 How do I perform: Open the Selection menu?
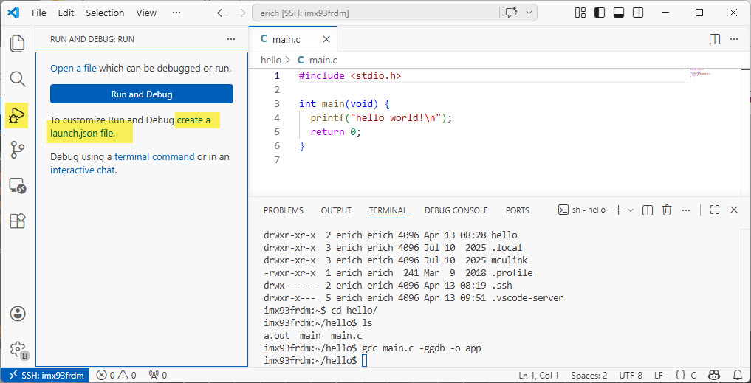[105, 13]
